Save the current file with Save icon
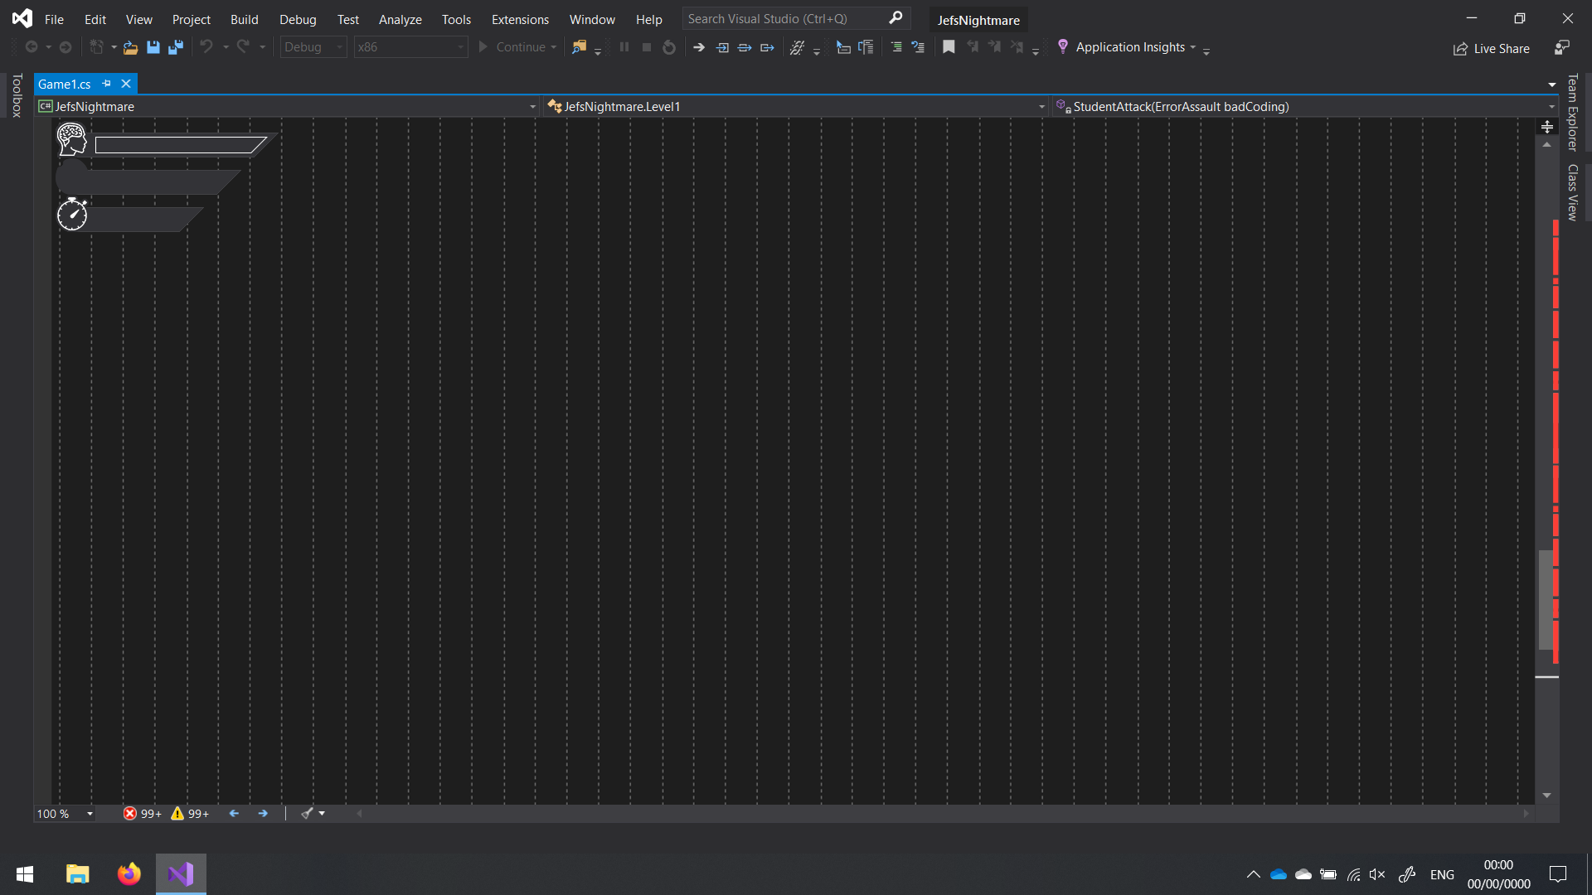Image resolution: width=1592 pixels, height=895 pixels. point(153,47)
